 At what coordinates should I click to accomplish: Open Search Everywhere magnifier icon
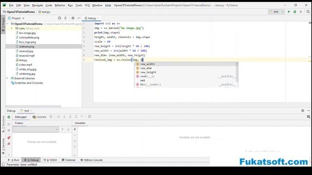point(308,12)
